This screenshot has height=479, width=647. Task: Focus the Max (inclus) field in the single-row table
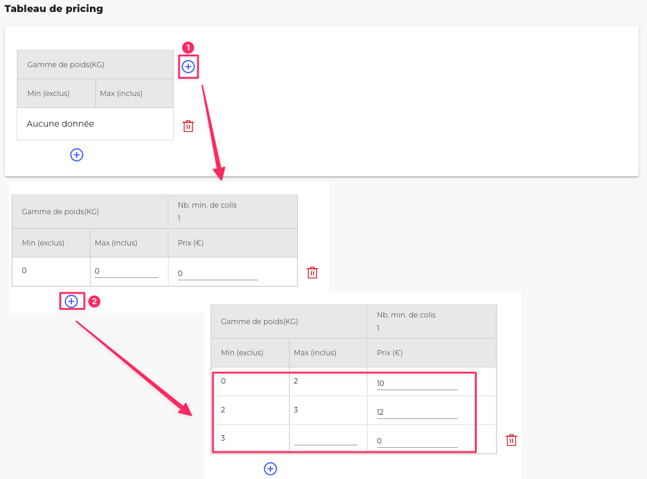pyautogui.click(x=126, y=272)
